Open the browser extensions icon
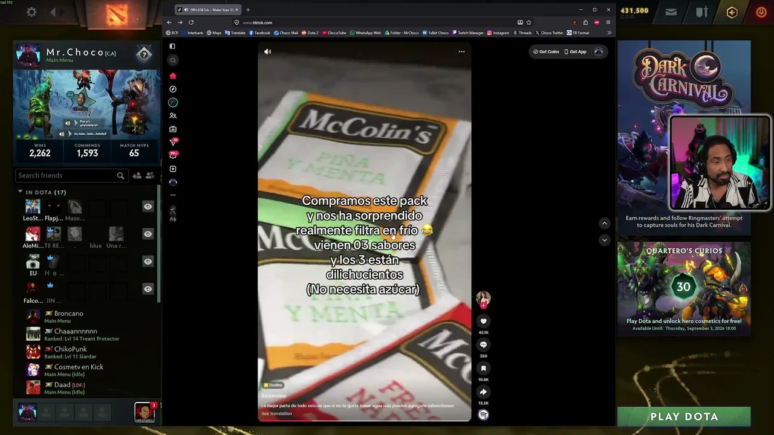 point(585,22)
